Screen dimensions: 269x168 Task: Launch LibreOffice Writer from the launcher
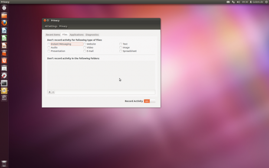click(x=4, y=31)
